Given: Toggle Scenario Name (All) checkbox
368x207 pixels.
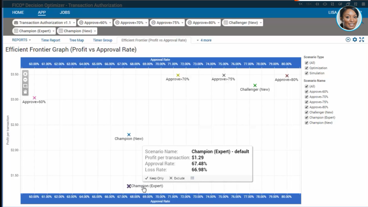Looking at the screenshot, I should 307,86.
